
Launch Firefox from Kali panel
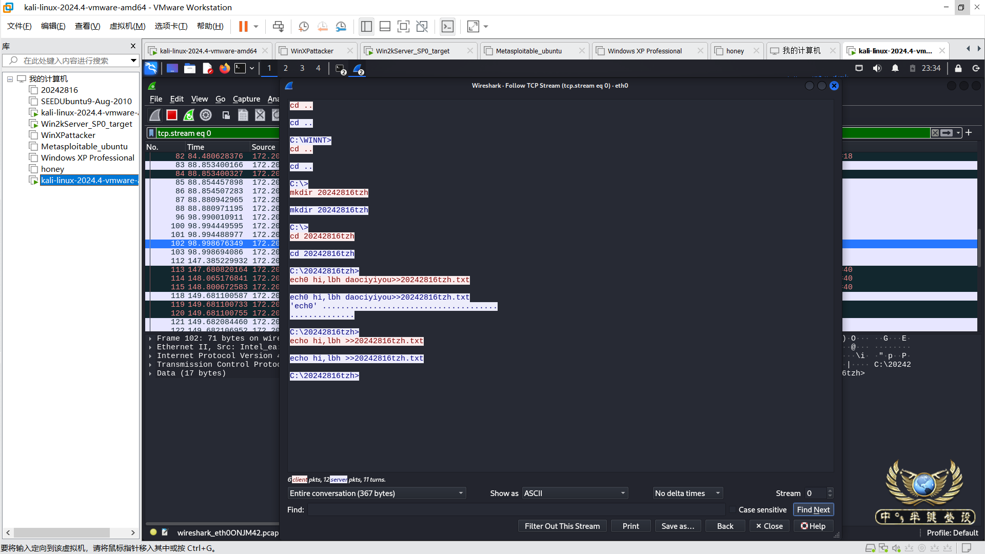click(x=224, y=68)
